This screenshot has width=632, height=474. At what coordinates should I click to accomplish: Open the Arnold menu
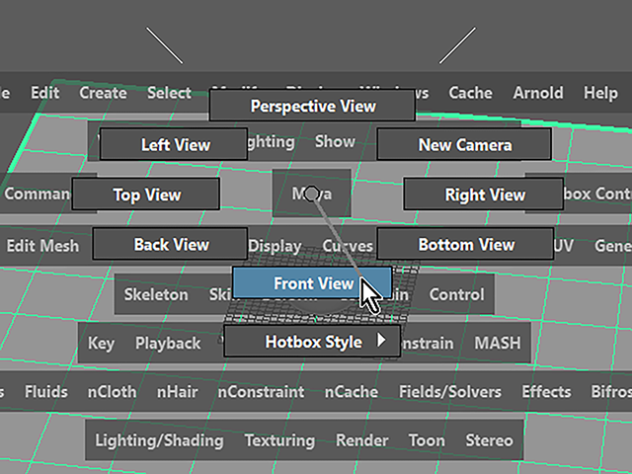(537, 93)
